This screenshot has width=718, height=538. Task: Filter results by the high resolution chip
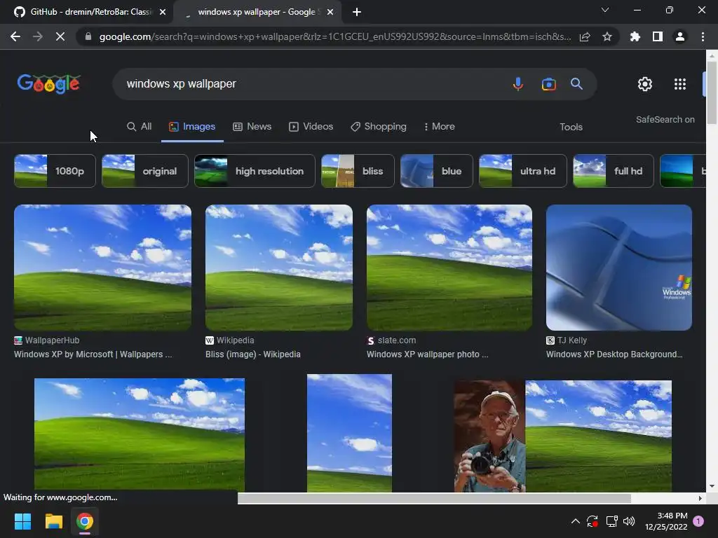pos(255,171)
